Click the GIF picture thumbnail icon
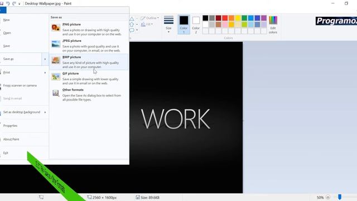357x201 pixels. [56, 77]
